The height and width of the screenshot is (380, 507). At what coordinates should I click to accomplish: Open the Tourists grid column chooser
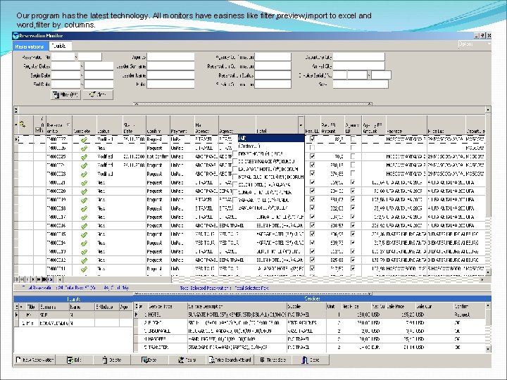tap(17, 307)
